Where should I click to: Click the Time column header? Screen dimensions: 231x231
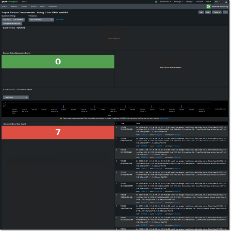tap(122, 123)
